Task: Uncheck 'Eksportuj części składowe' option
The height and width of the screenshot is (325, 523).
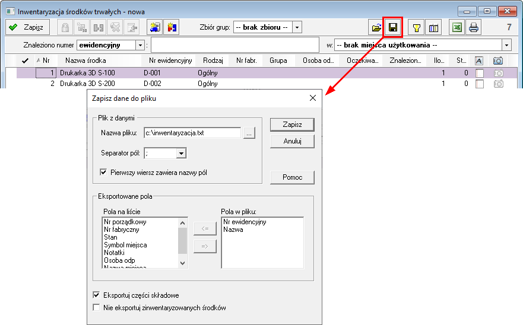Action: [97, 295]
